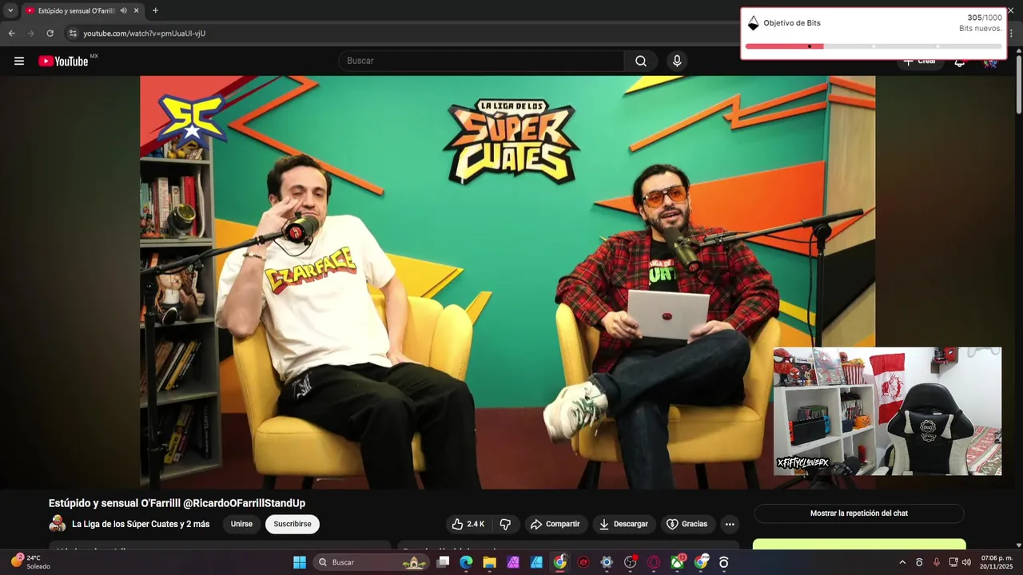1023x575 pixels.
Task: Subscribe using the Suscribirse button
Action: pos(293,524)
